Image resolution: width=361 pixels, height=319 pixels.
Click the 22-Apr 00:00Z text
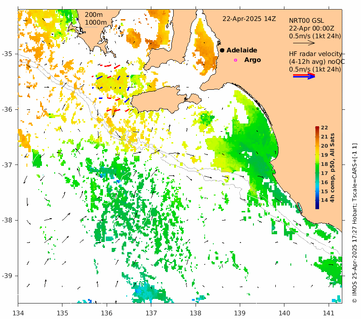pyautogui.click(x=312, y=29)
